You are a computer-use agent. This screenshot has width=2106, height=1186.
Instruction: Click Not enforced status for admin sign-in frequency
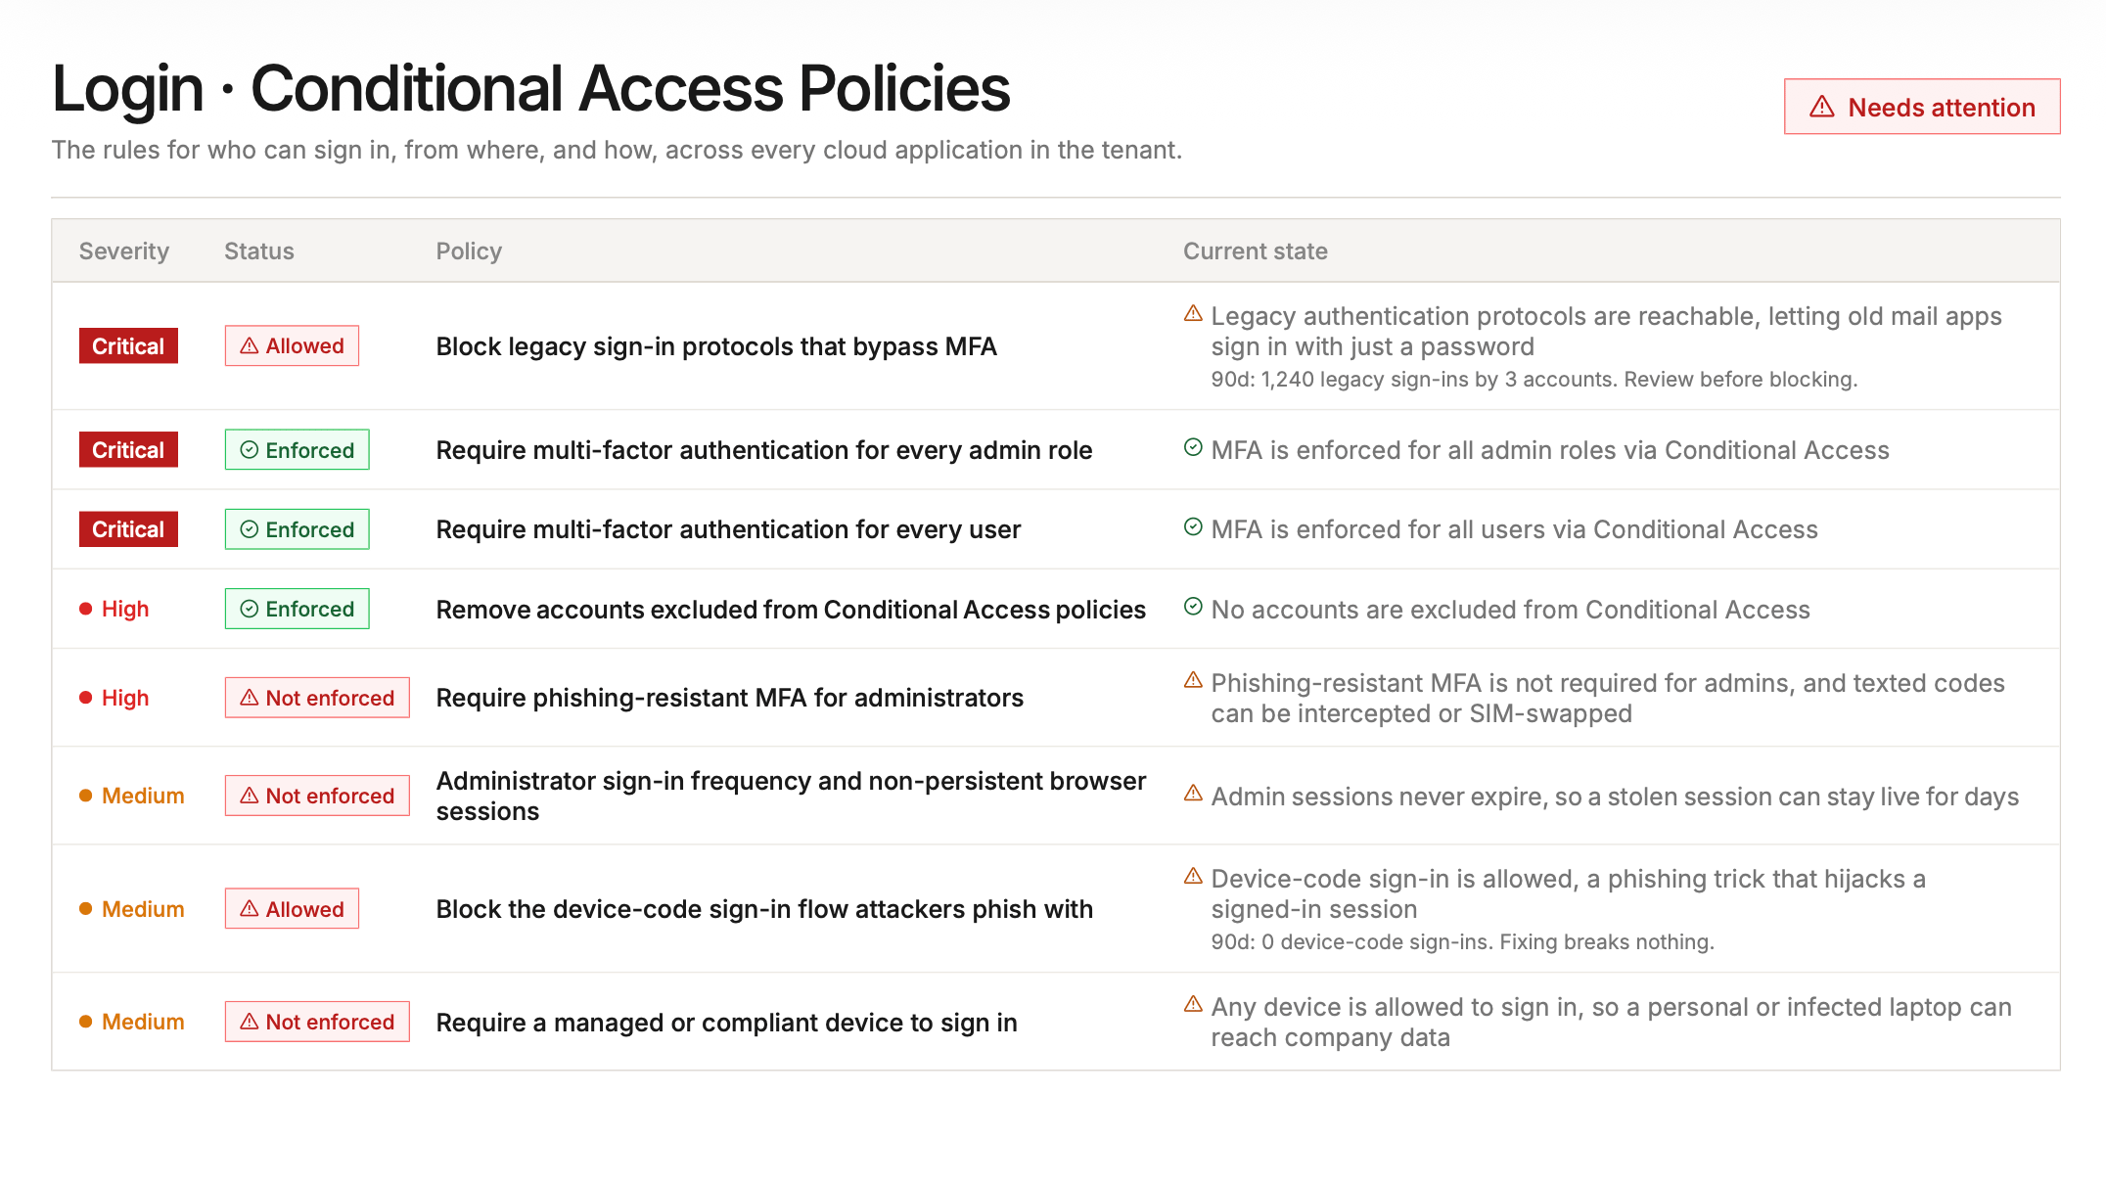[x=317, y=796]
